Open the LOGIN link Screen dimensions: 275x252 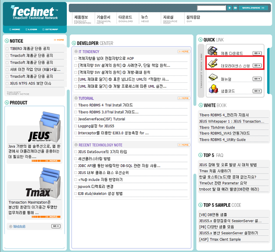point(31,29)
